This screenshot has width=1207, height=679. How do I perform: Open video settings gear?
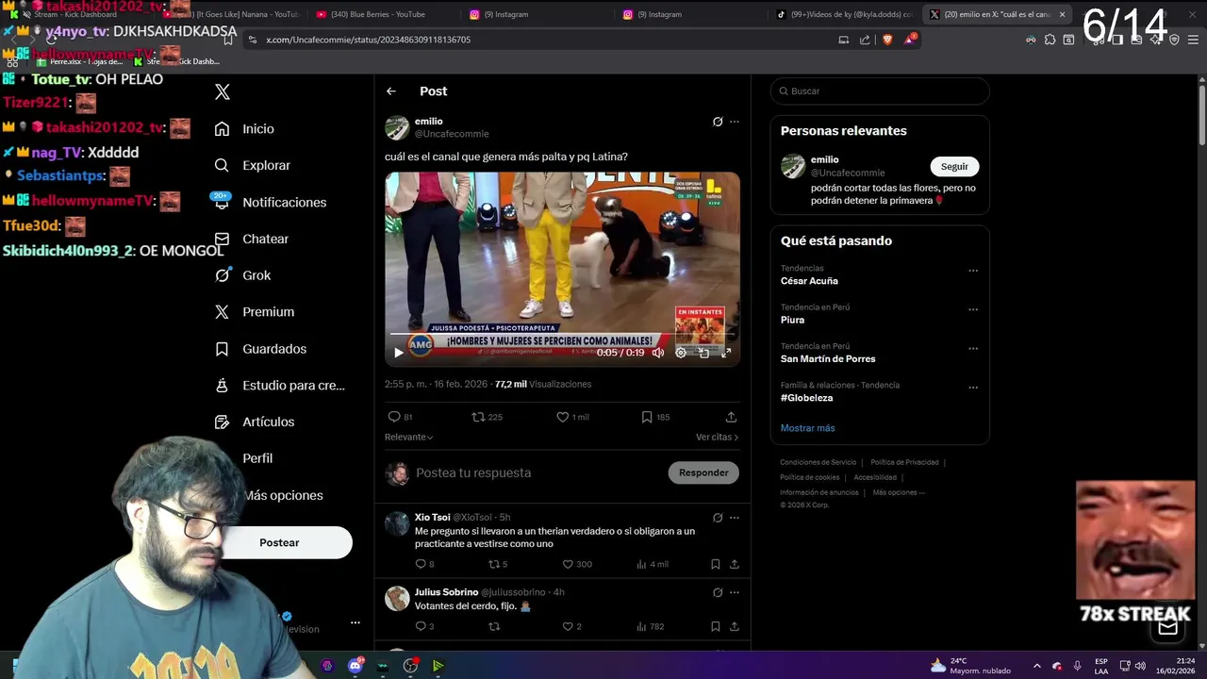click(681, 353)
